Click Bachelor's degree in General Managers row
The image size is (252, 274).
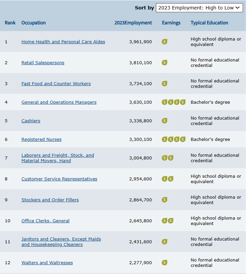tap(210, 102)
